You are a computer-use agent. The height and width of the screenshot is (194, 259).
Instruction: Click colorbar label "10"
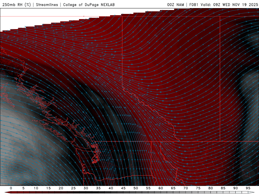[36, 188]
